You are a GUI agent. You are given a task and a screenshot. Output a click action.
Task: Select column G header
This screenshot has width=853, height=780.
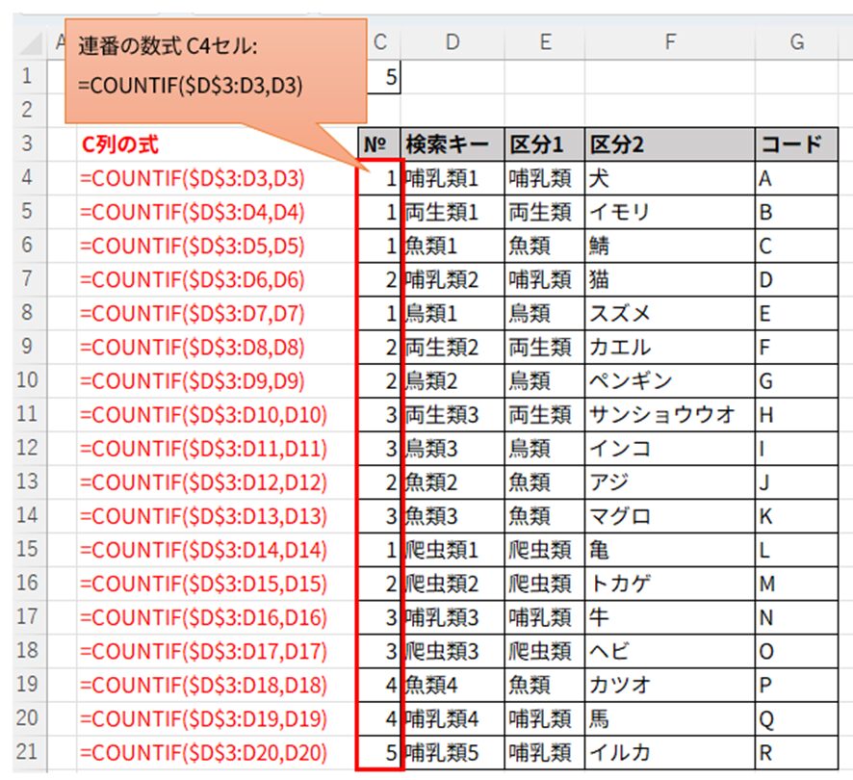(x=796, y=39)
